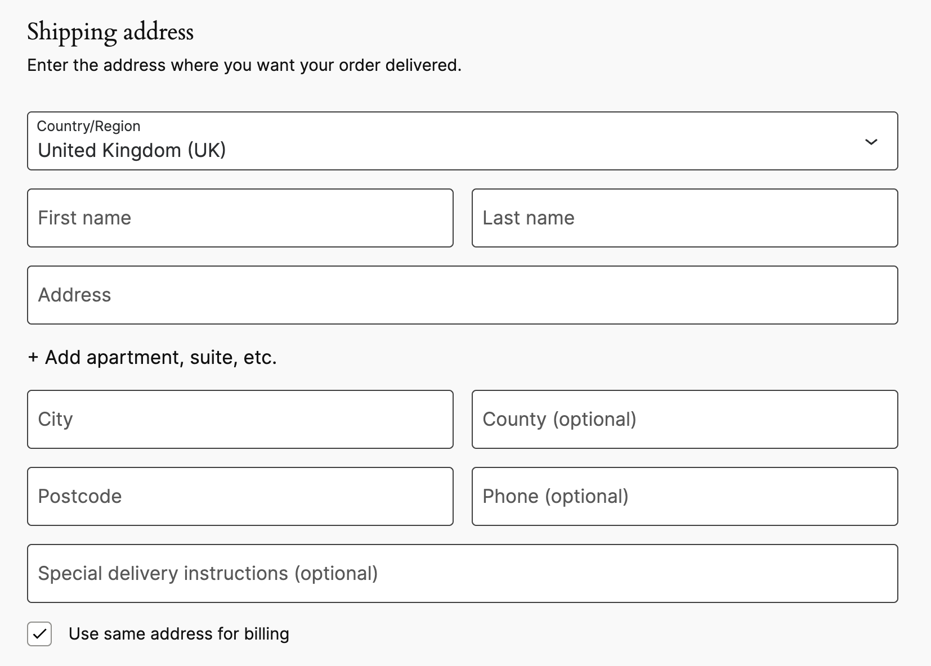The height and width of the screenshot is (666, 931).
Task: Expand Add apartment, suite, etc. link
Action: click(x=152, y=357)
